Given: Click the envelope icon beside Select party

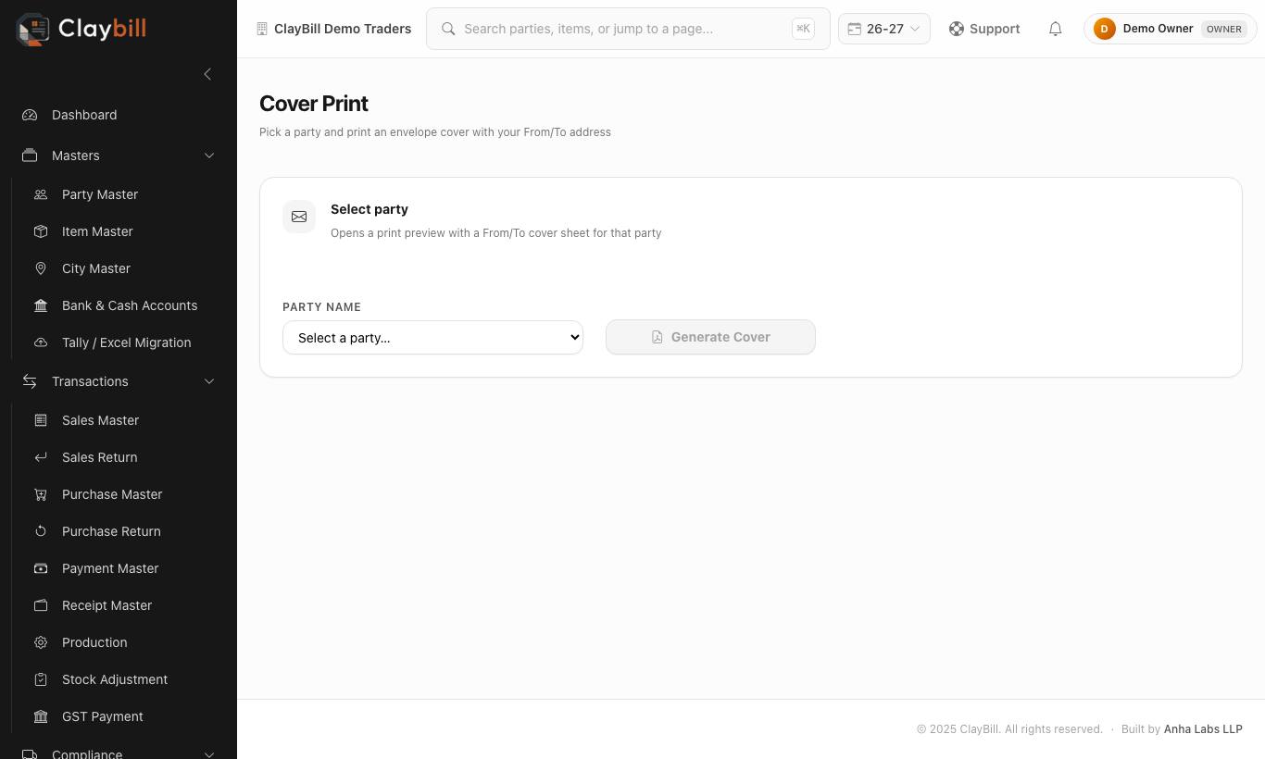Looking at the screenshot, I should (299, 217).
